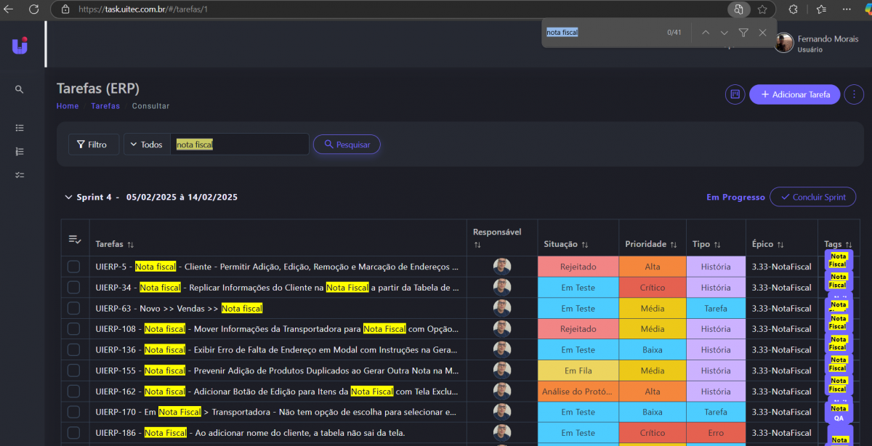Check the box for task UIERP-5
The height and width of the screenshot is (446, 872).
pyautogui.click(x=73, y=267)
